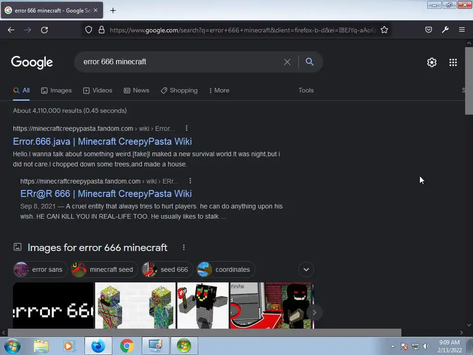Open ERr@R 666 Minecraft CreepyPasta Wiki link
Viewport: 473px width, 355px height.
click(106, 194)
